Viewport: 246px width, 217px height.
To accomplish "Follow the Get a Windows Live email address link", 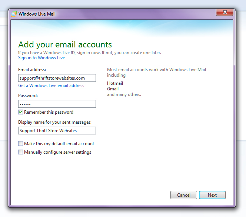I will point(51,86).
